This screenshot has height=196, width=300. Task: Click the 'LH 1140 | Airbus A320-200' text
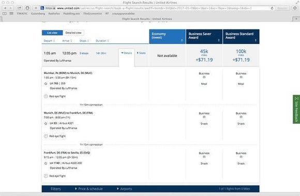pyautogui.click(x=66, y=163)
